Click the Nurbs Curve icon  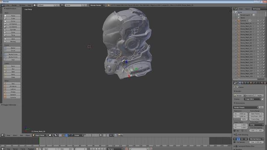[x=5, y=54]
